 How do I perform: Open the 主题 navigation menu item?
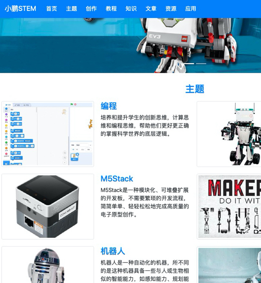[71, 8]
